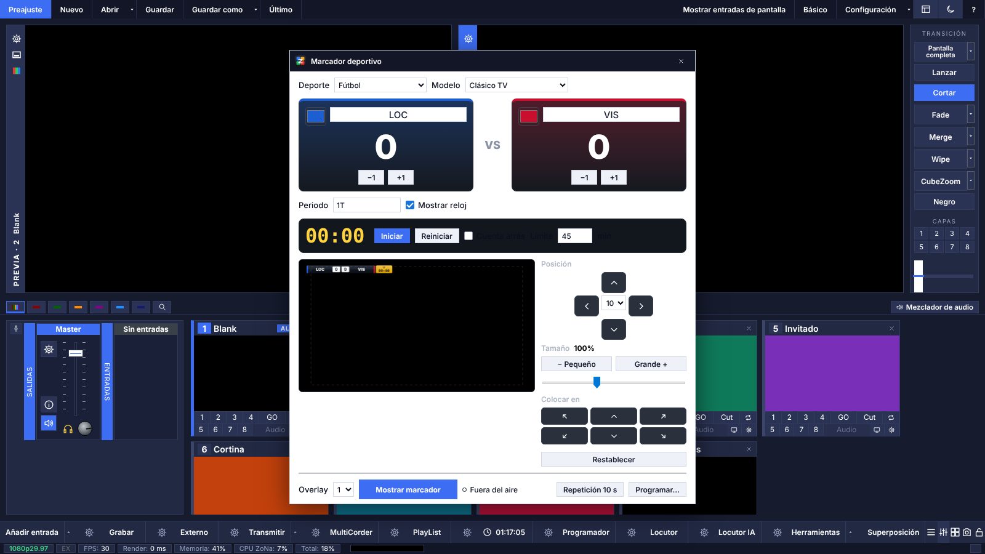
Task: Toggle Master headphones monitoring
Action: tap(68, 429)
